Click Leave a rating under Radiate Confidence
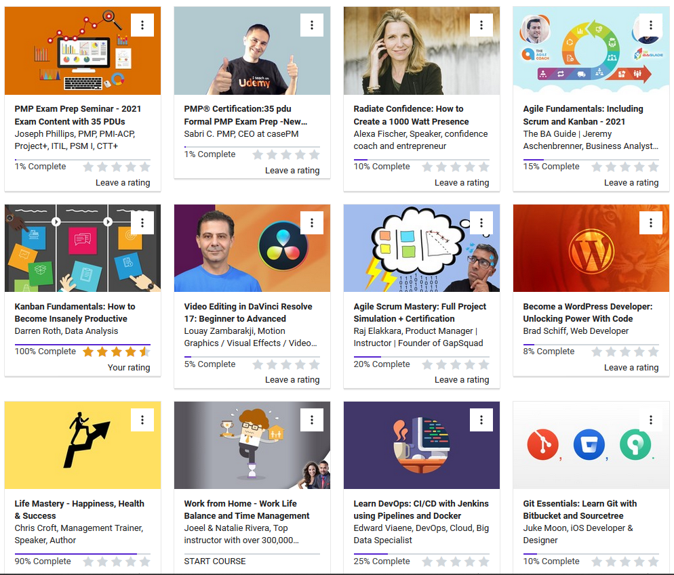The image size is (674, 575). (461, 182)
